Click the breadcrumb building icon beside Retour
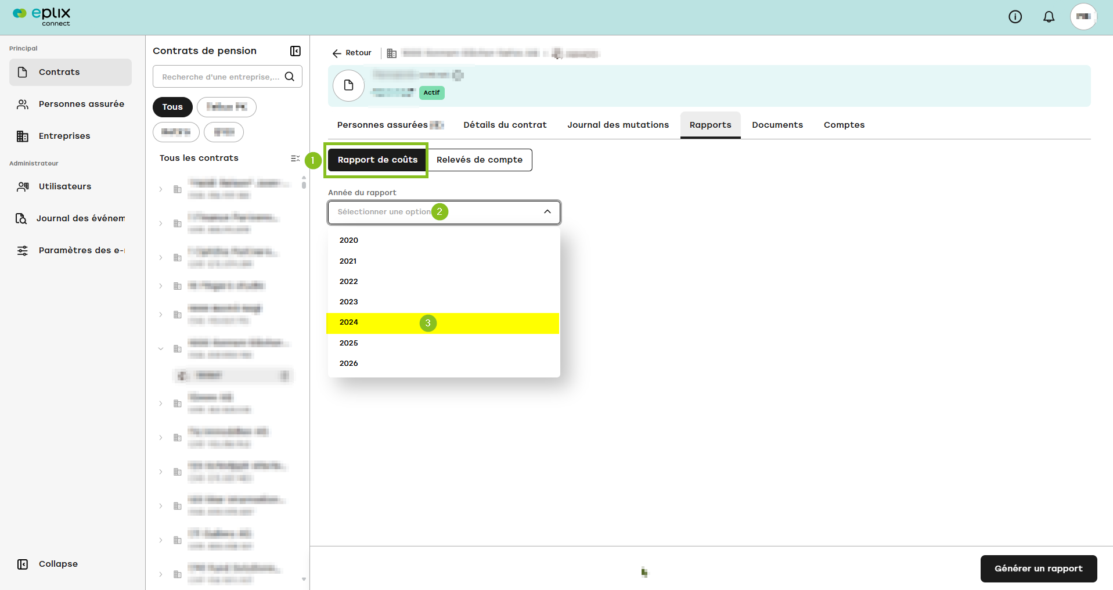1113x590 pixels. pyautogui.click(x=392, y=53)
